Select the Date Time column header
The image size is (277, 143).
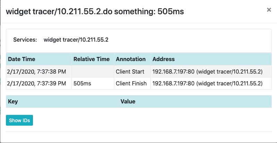[22, 59]
